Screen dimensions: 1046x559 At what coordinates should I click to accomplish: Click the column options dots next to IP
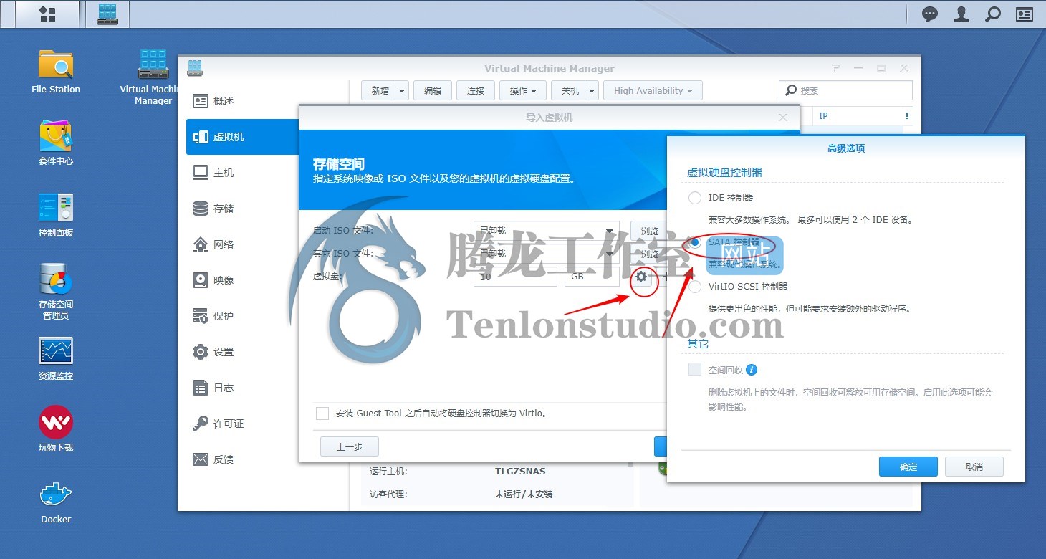tap(907, 116)
